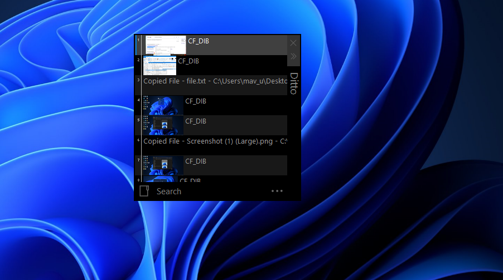503x280 pixels.
Task: Select the Copied File file.txt entry
Action: pyautogui.click(x=215, y=81)
